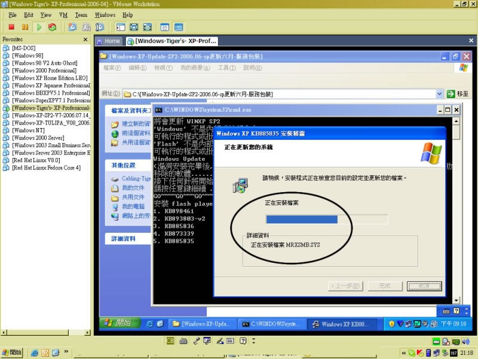Click the address bar path field
Image resolution: width=478 pixels, height=359 pixels.
[x=279, y=94]
